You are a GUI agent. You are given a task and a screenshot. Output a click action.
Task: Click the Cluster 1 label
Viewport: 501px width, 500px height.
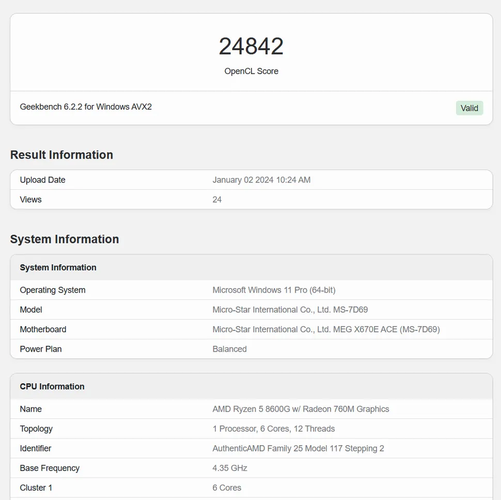tap(36, 488)
